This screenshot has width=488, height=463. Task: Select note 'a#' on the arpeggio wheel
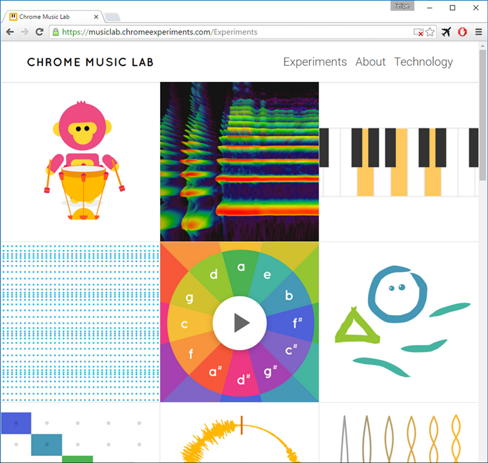(216, 372)
